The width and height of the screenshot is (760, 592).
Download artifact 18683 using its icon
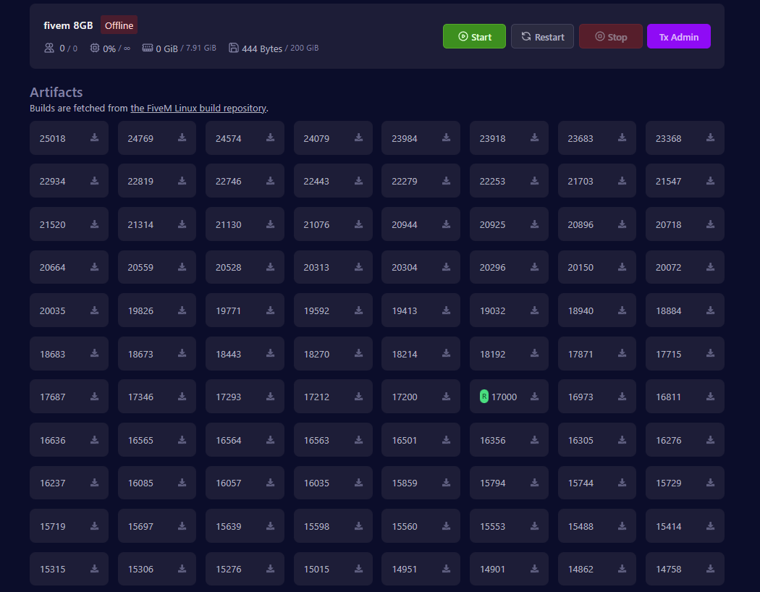(x=94, y=354)
